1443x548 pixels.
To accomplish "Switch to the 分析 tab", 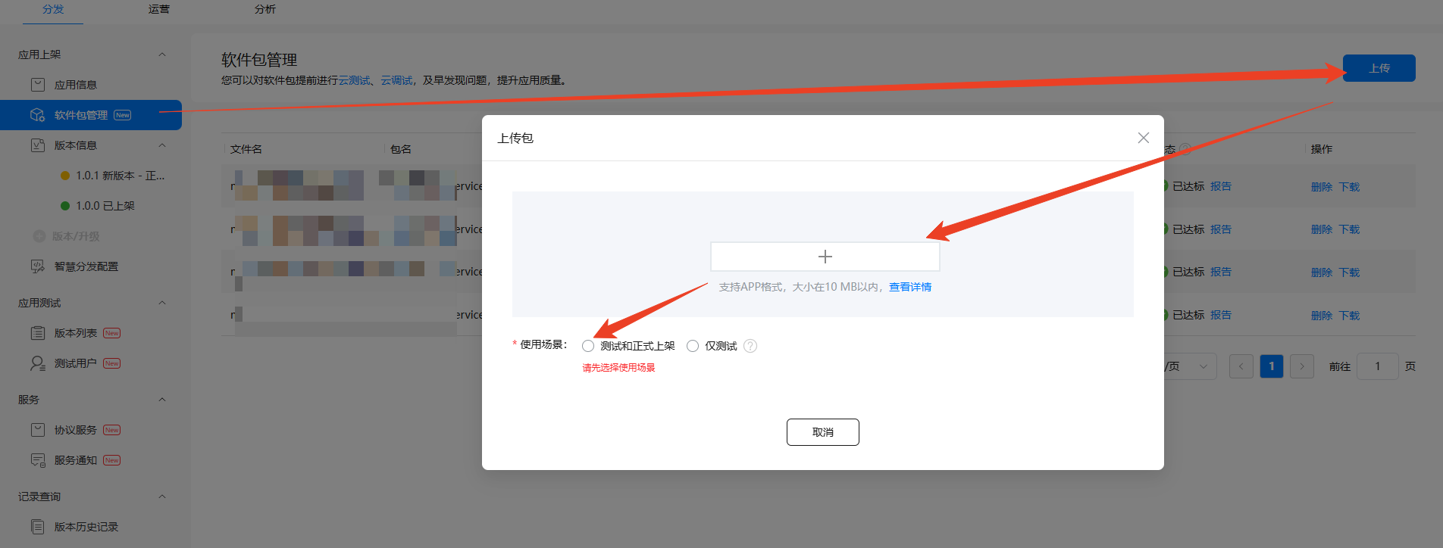I will click(265, 9).
